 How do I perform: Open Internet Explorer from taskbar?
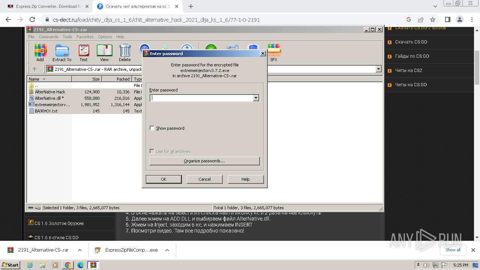[30, 265]
